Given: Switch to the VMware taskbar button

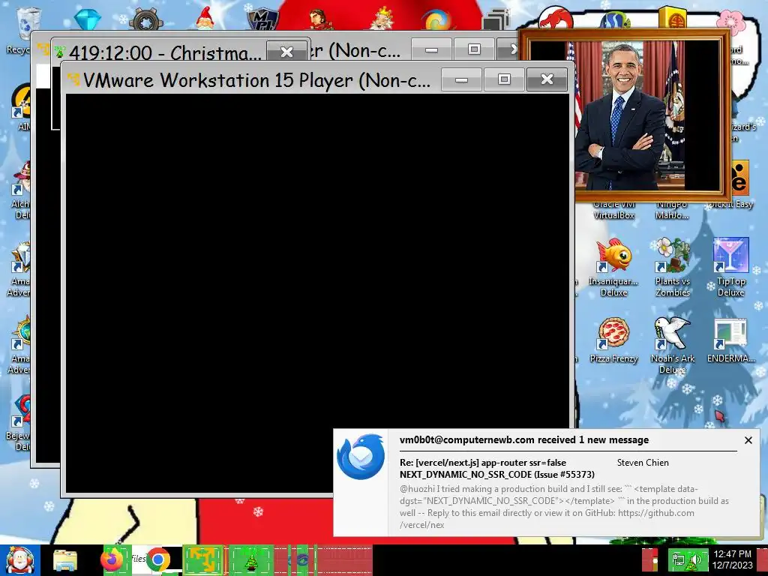Looking at the screenshot, I should click(x=203, y=559).
